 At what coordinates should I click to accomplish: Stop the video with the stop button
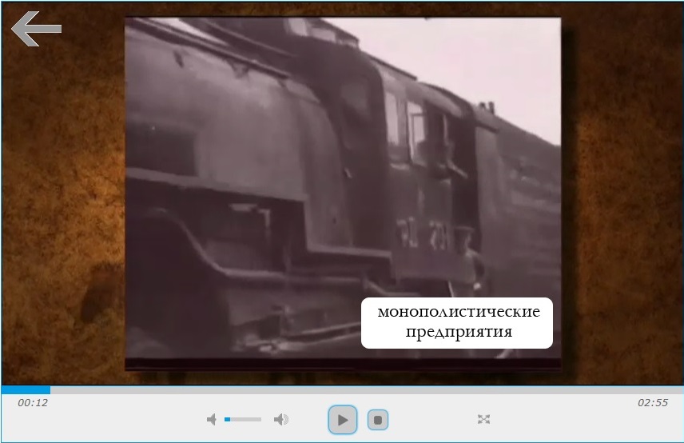tap(378, 420)
